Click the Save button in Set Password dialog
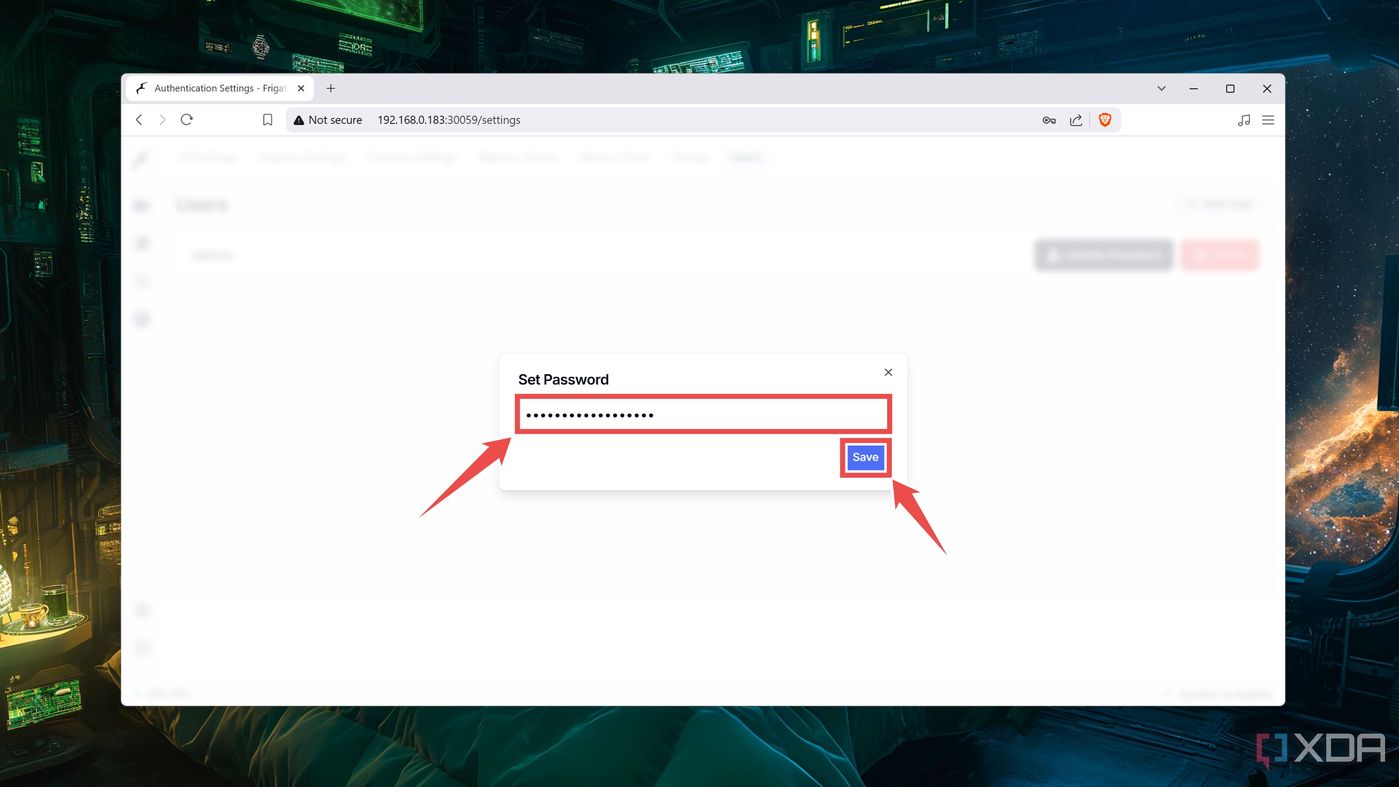The height and width of the screenshot is (787, 1399). [865, 457]
